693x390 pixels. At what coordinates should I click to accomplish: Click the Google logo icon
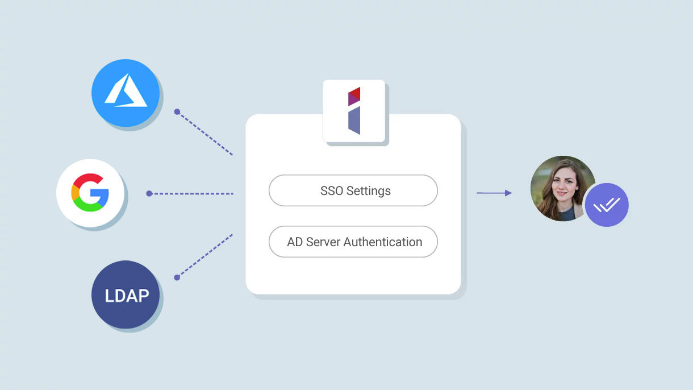[x=90, y=193]
